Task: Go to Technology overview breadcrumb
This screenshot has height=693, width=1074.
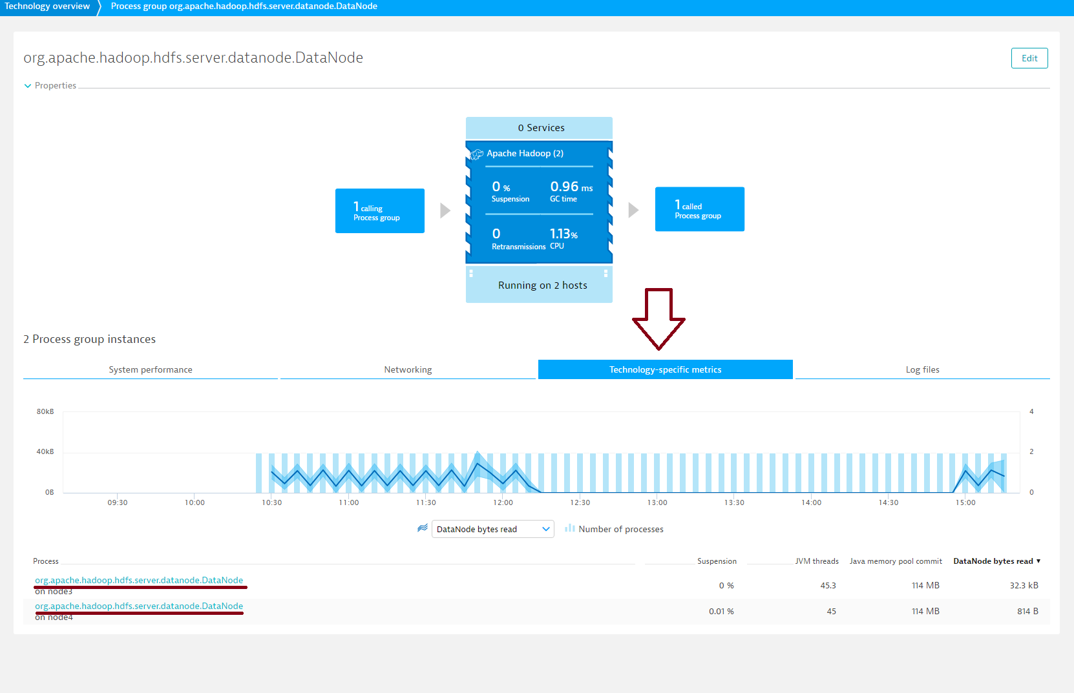Action: 47,6
